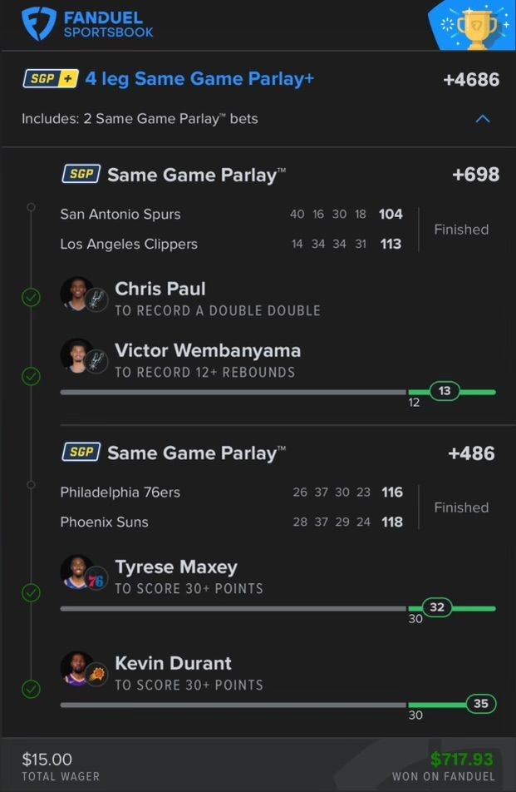Click the Philadelphia 76ers team row
516x792 pixels.
click(232, 492)
